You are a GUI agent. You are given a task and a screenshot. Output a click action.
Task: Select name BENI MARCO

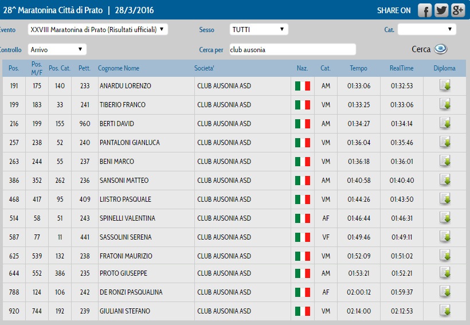coord(117,161)
